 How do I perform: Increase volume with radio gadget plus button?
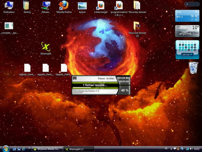(x=196, y=20)
